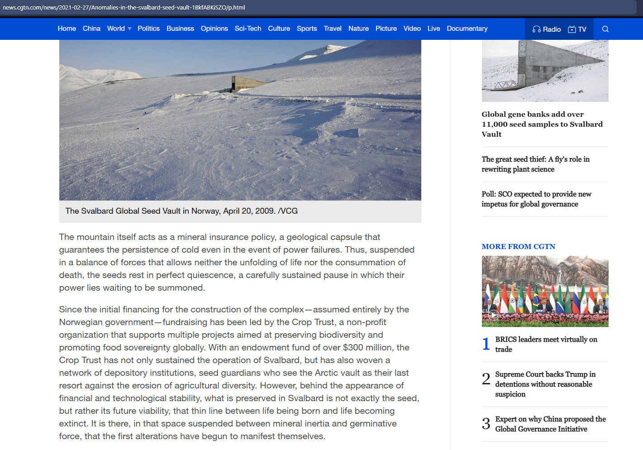This screenshot has width=643, height=450.
Task: Open 'The great seed thief' article
Action: (535, 164)
